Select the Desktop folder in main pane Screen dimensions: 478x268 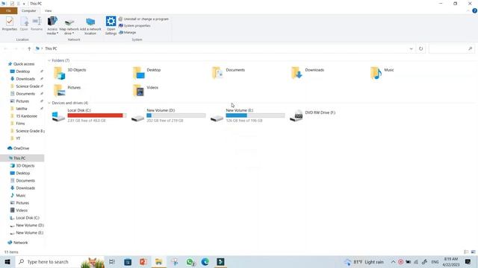147,73
